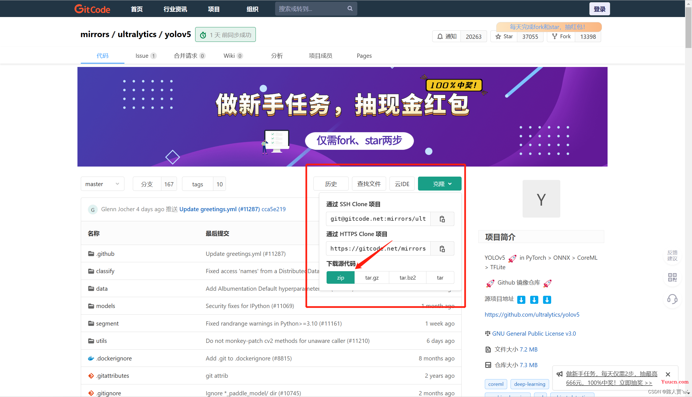692x397 pixels.
Task: Click the SSH clone URL field
Action: pyautogui.click(x=378, y=219)
